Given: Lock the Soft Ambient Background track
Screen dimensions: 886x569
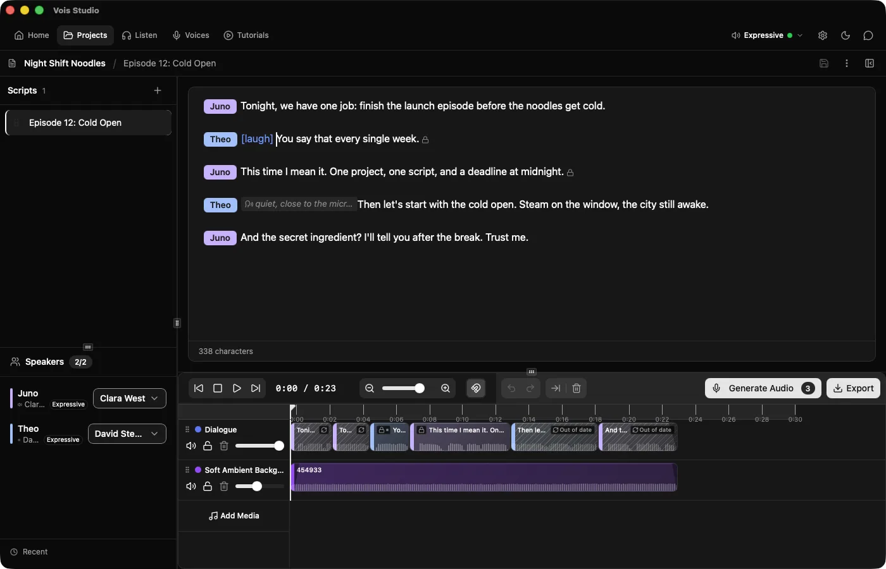Looking at the screenshot, I should coord(208,486).
